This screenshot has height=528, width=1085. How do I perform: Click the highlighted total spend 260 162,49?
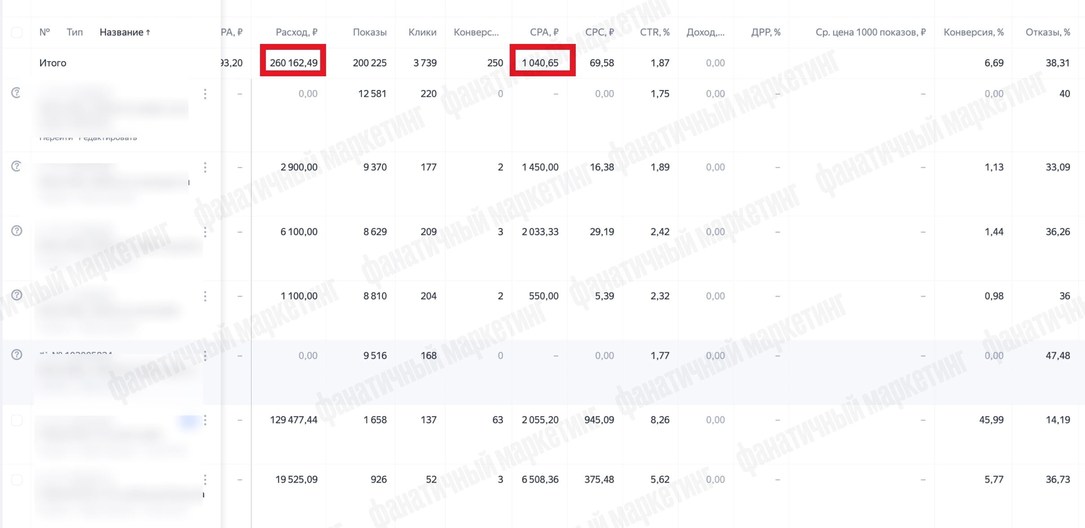[x=293, y=63]
